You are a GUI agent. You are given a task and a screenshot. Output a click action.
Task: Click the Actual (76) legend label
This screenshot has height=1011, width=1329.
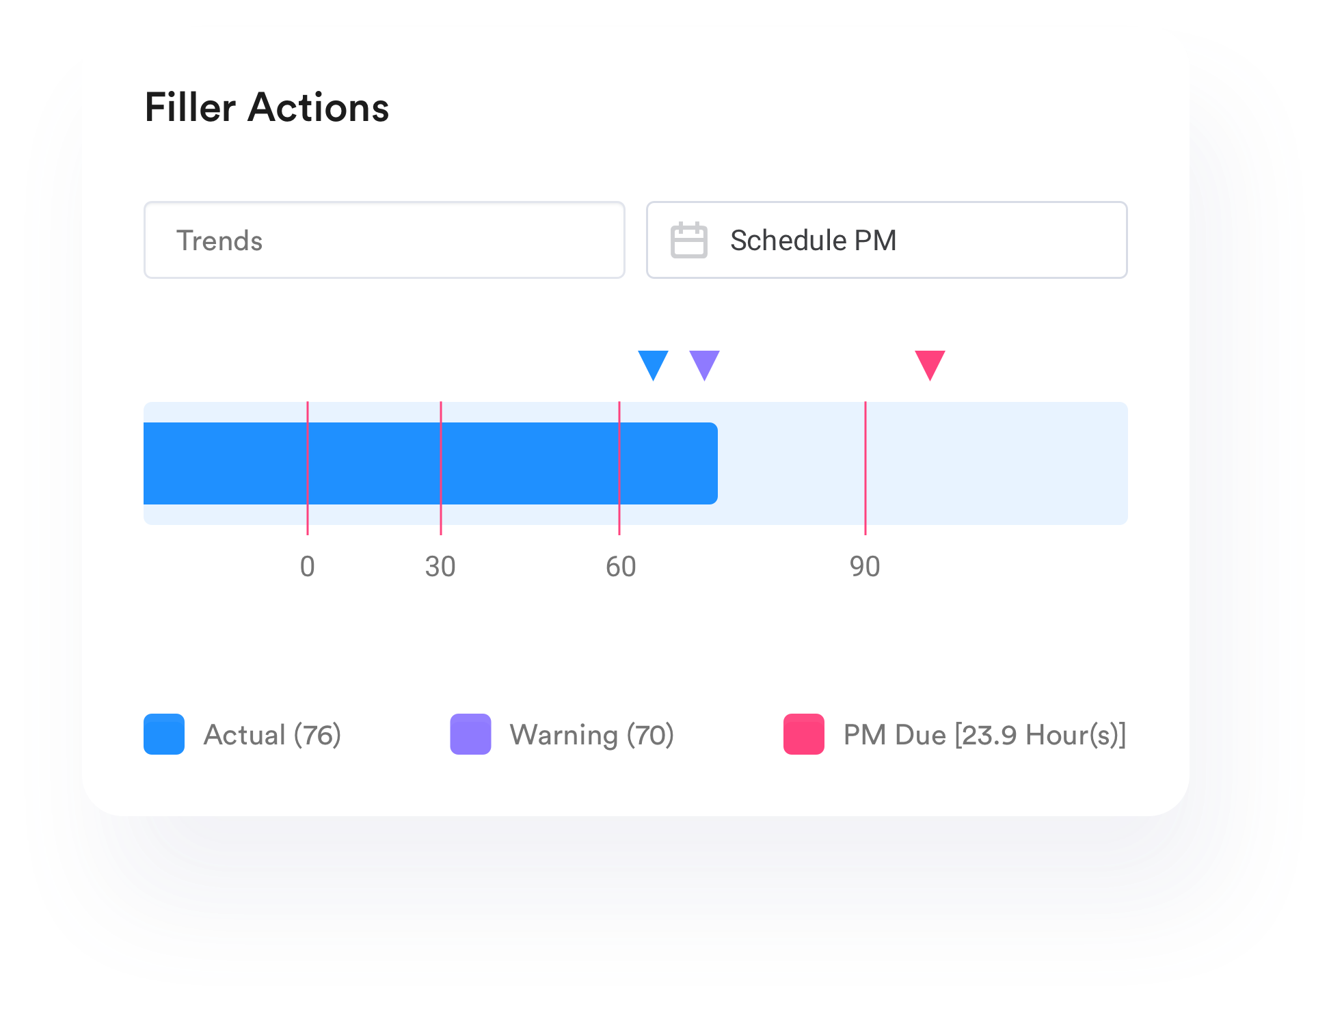pos(272,735)
